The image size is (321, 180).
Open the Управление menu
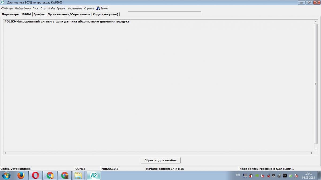point(75,9)
